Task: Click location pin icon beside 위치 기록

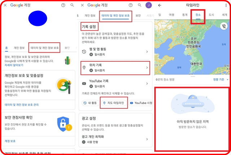Action: pyautogui.click(x=84, y=67)
